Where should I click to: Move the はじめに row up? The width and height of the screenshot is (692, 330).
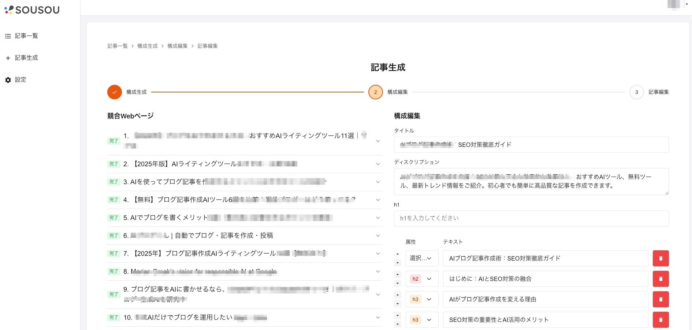[398, 274]
